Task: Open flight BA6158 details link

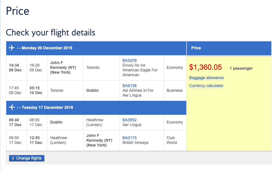Action: (129, 86)
